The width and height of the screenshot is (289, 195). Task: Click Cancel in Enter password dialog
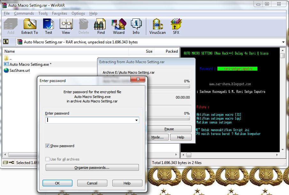92,183
